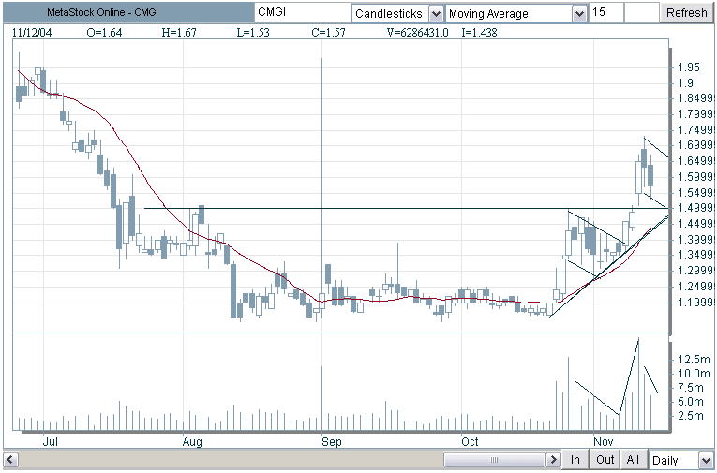Open the Moving Average indicator dropdown

[x=579, y=14]
